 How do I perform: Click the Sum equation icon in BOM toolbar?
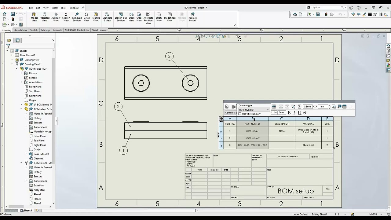[300, 107]
